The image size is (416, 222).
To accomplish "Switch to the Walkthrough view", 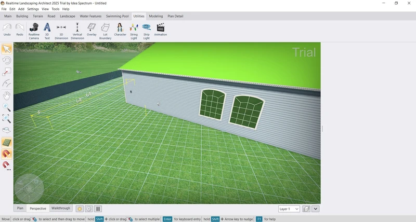I will [60, 208].
